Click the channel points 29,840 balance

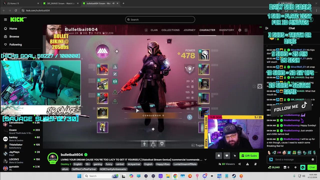tap(274, 167)
